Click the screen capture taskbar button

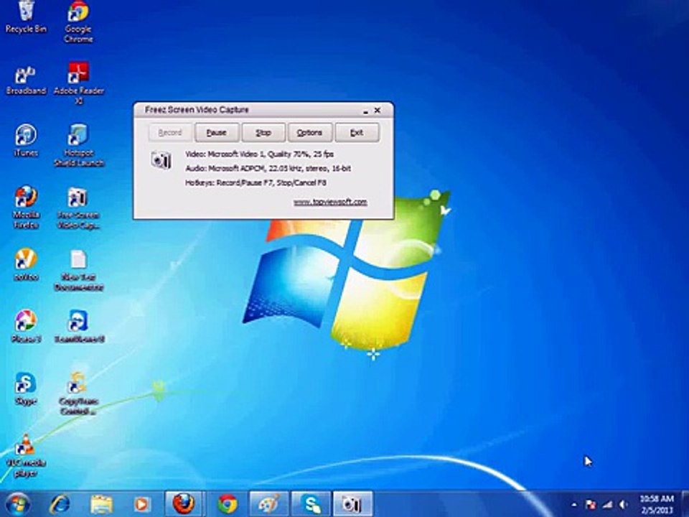click(x=353, y=504)
